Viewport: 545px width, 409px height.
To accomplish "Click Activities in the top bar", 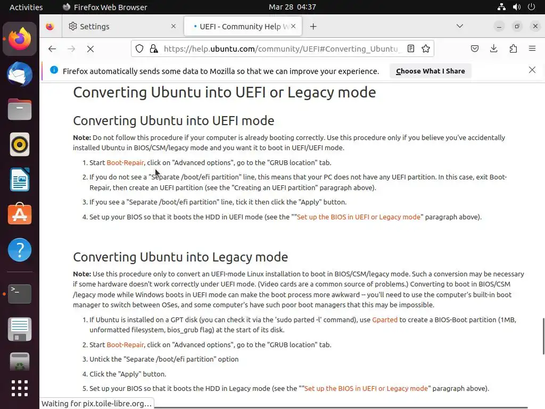I will [26, 7].
